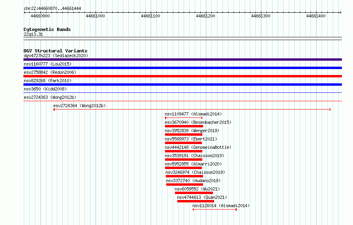Open the nsv829268 (Park2010) label
Image resolution: width=353 pixels, height=225 pixels.
[48, 81]
